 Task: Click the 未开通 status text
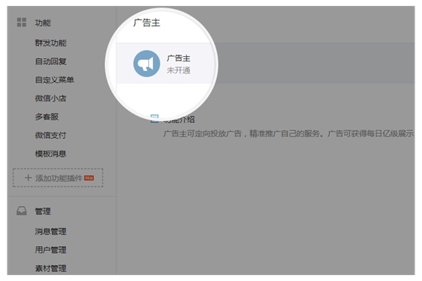point(178,70)
